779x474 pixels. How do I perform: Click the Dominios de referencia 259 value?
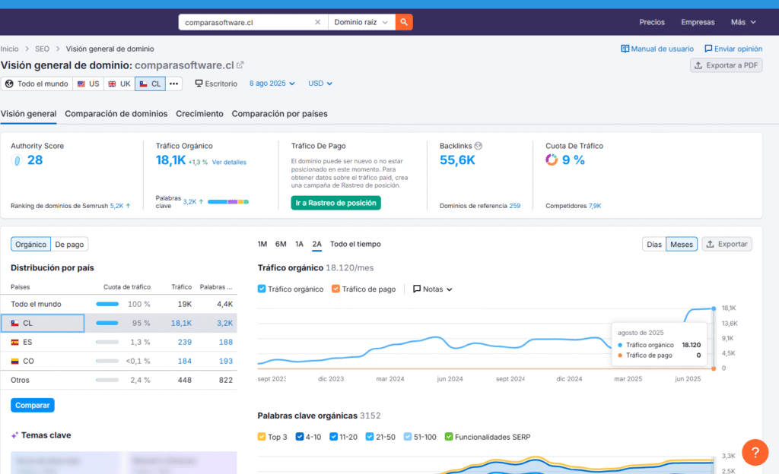515,206
